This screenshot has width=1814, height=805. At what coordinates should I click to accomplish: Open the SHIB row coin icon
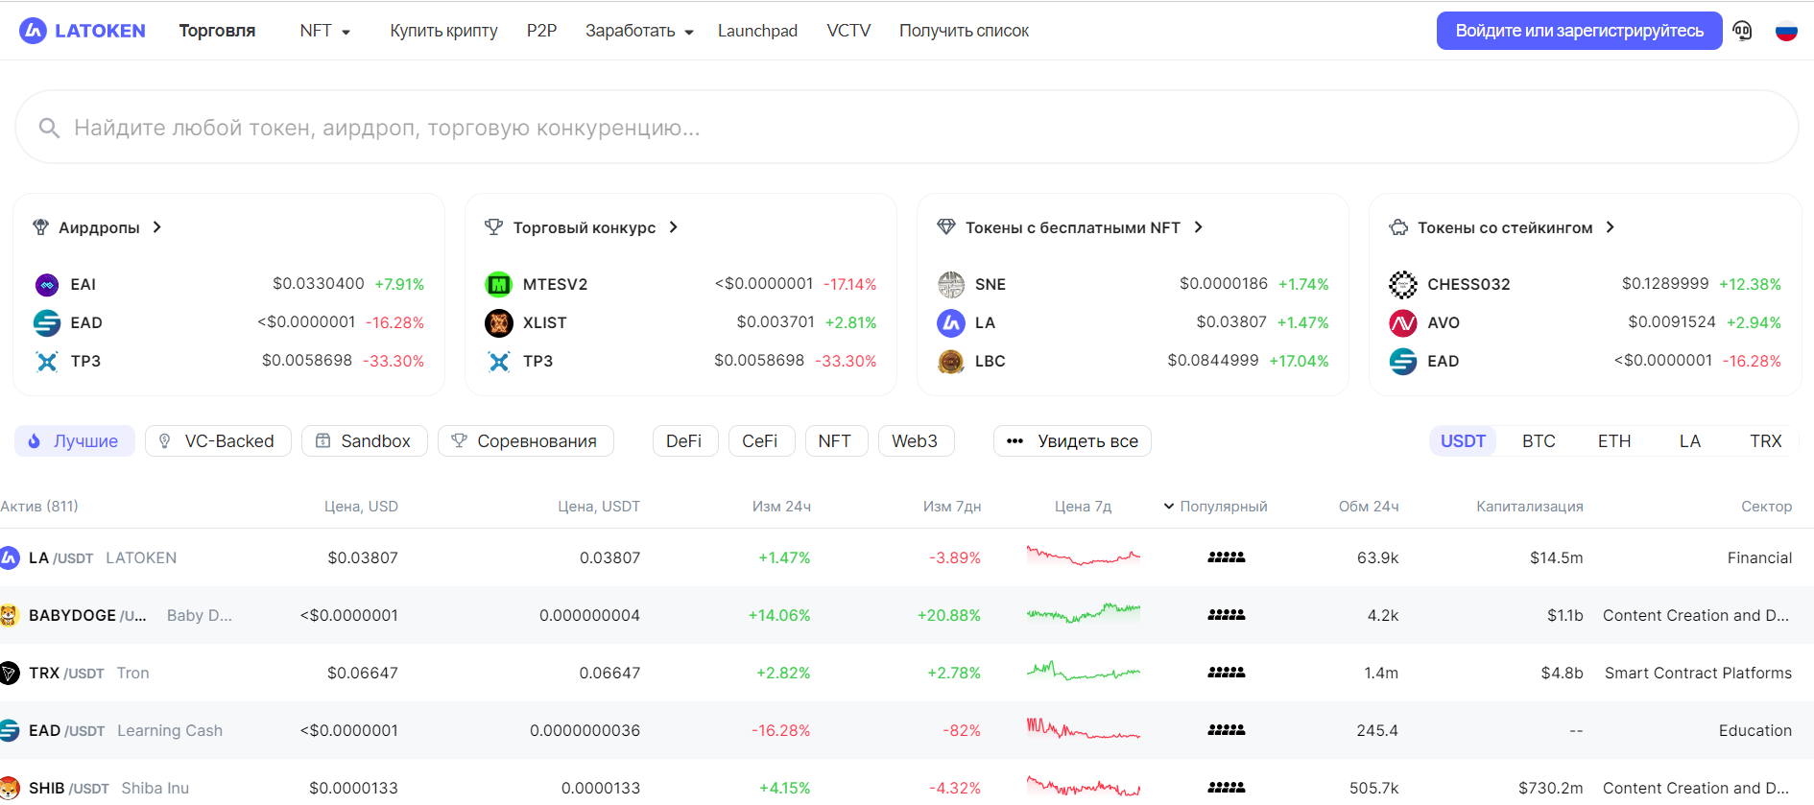[10, 788]
